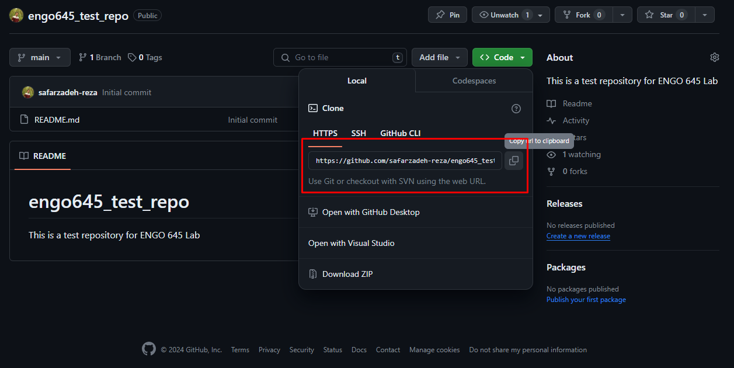The image size is (734, 368).
Task: Open Initial commit message beside README.md
Action: tap(253, 120)
